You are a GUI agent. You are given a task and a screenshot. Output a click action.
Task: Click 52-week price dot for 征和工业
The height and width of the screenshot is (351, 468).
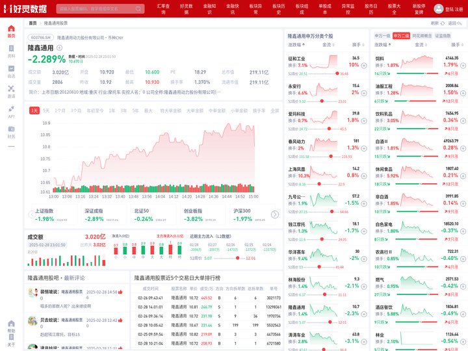tap(337, 73)
